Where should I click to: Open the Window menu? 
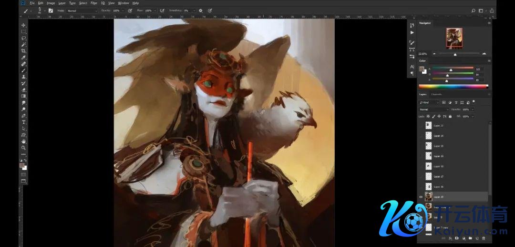click(124, 3)
